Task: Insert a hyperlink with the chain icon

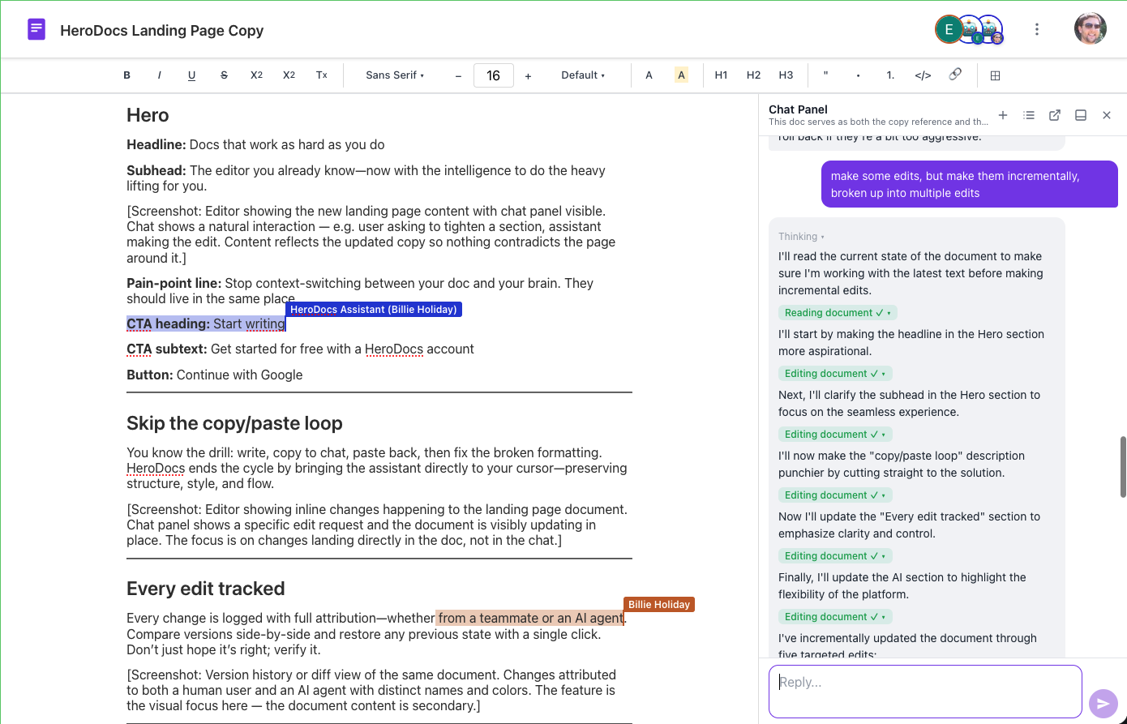Action: [x=955, y=75]
